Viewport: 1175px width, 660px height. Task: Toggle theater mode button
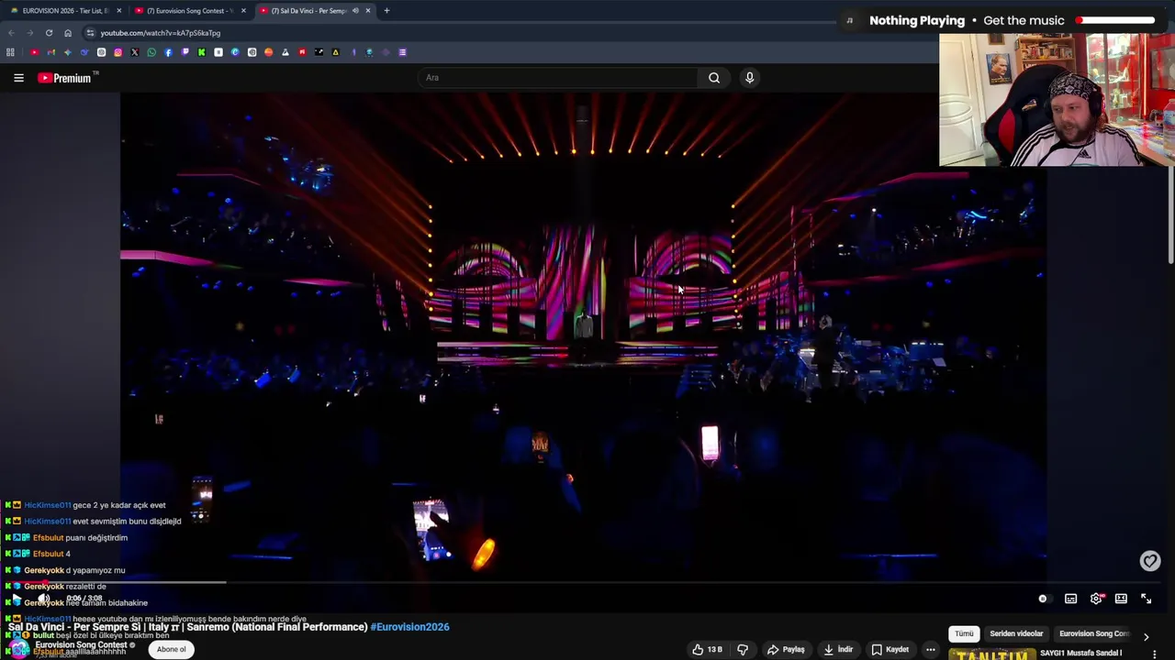coord(1121,599)
